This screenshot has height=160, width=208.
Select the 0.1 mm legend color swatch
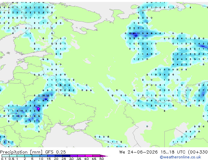click(x=6, y=156)
